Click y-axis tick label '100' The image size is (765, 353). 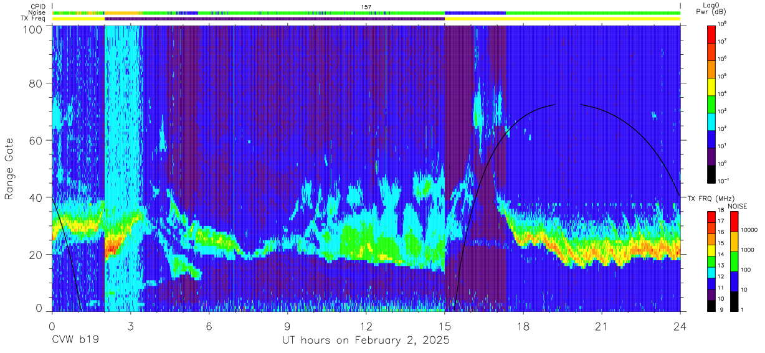point(32,29)
